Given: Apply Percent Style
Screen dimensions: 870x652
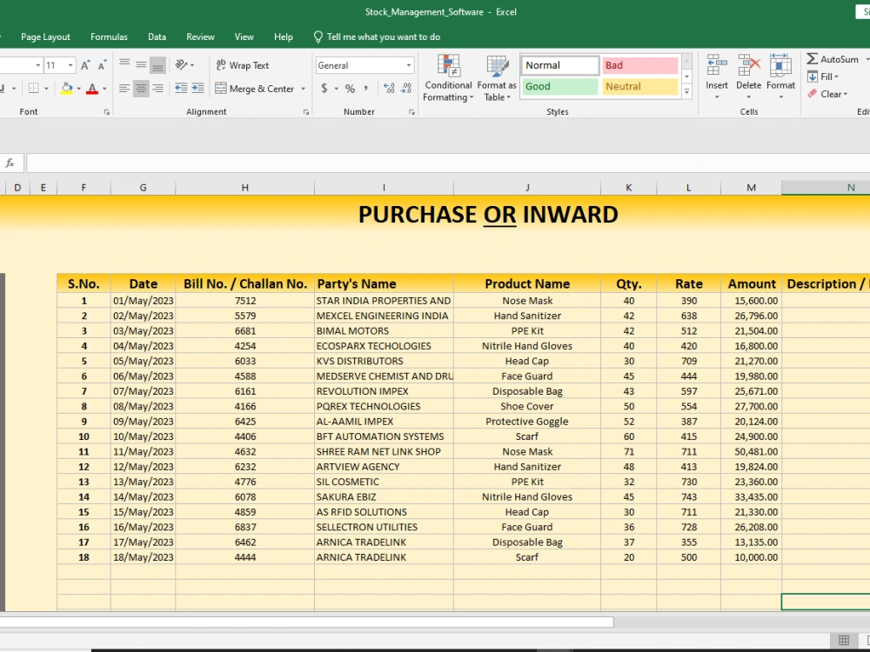Looking at the screenshot, I should pyautogui.click(x=350, y=88).
